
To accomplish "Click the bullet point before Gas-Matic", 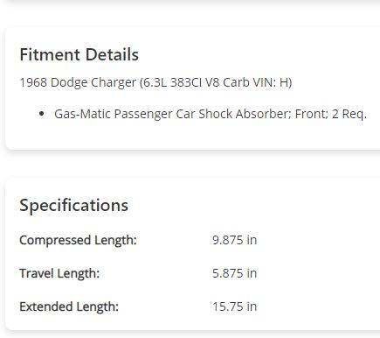I will point(42,113).
